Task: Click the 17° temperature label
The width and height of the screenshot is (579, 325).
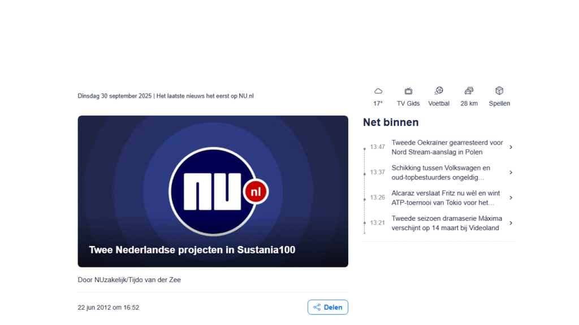Action: click(378, 104)
